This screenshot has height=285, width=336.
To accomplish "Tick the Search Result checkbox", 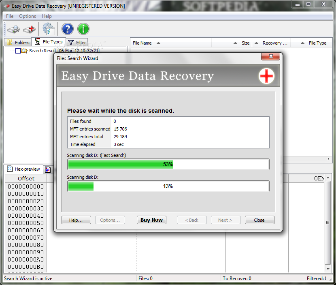I will (18, 51).
